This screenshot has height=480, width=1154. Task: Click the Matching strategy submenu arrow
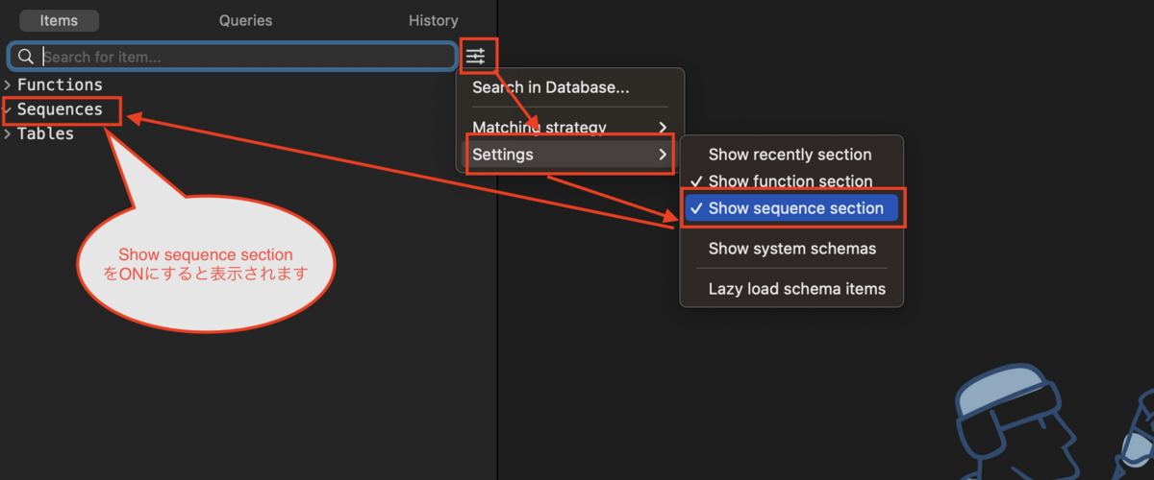[662, 128]
